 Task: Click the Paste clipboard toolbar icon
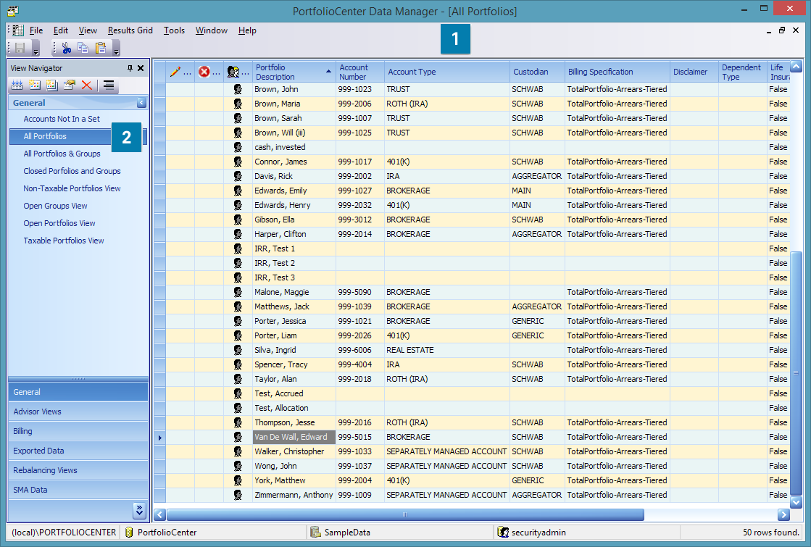click(x=100, y=48)
